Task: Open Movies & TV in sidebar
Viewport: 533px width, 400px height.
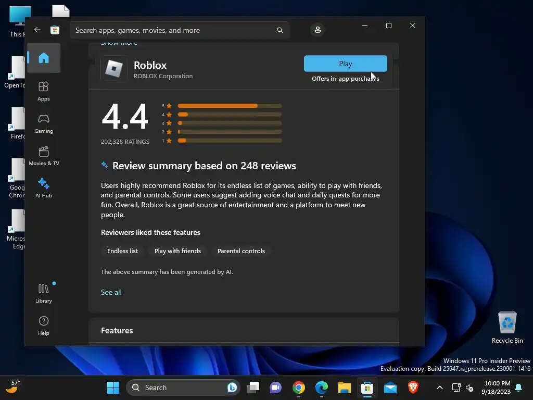Action: tap(44, 156)
